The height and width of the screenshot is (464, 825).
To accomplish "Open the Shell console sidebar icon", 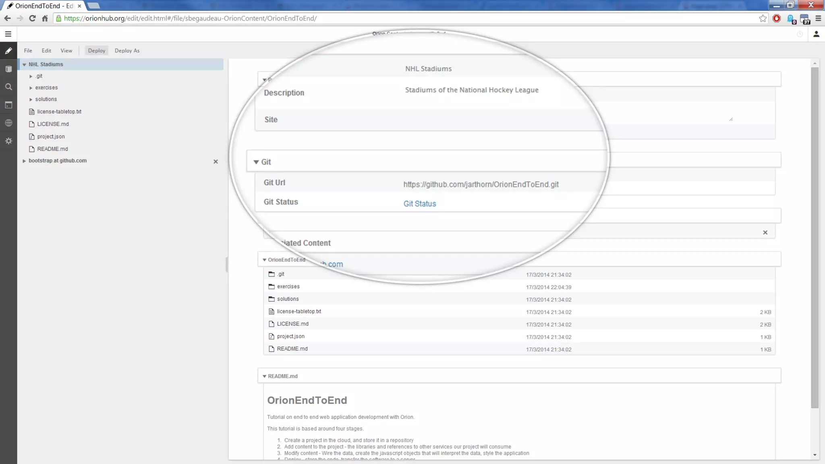I will pos(8,105).
